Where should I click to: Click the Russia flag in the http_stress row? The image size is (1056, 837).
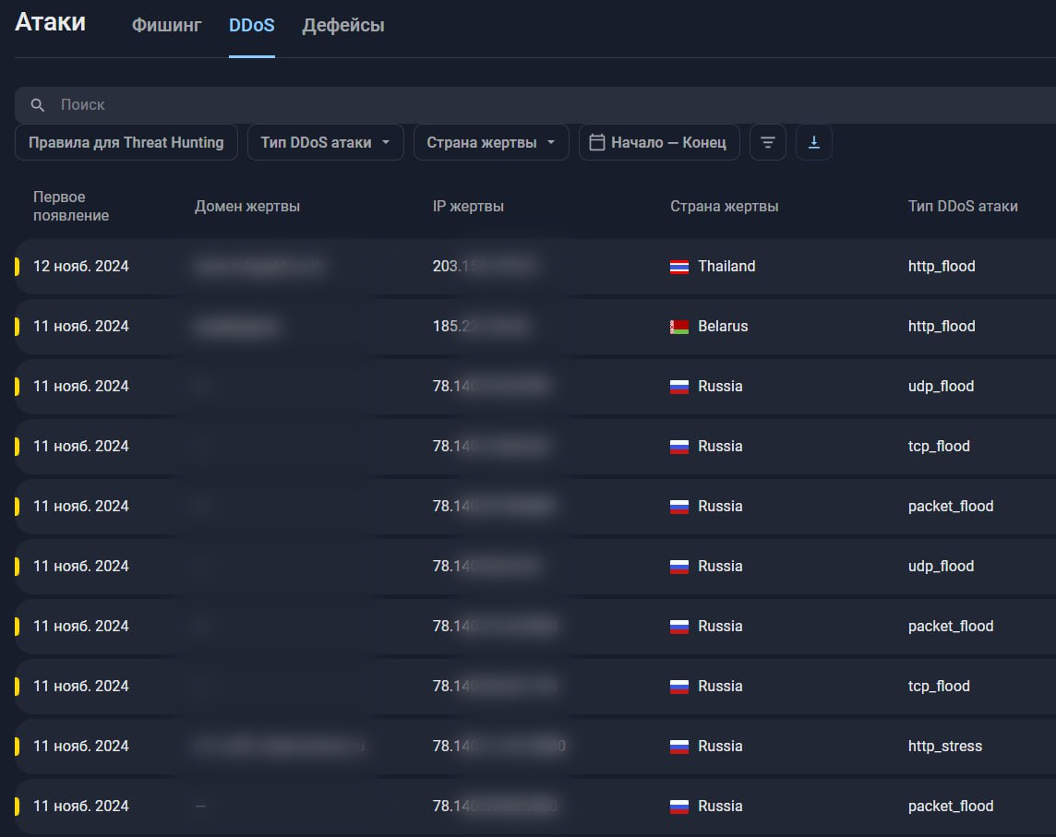click(x=679, y=747)
